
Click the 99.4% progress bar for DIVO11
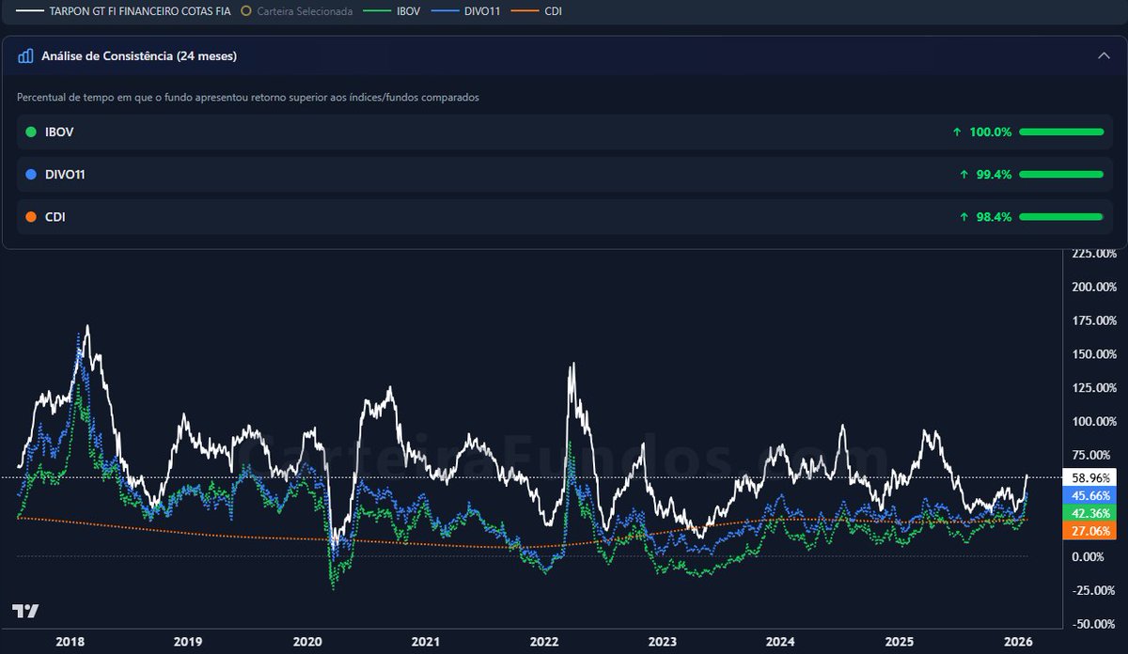1060,175
